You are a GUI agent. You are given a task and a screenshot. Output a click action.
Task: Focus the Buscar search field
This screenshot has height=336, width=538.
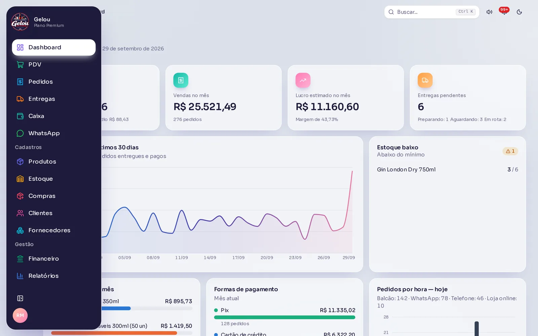click(432, 12)
